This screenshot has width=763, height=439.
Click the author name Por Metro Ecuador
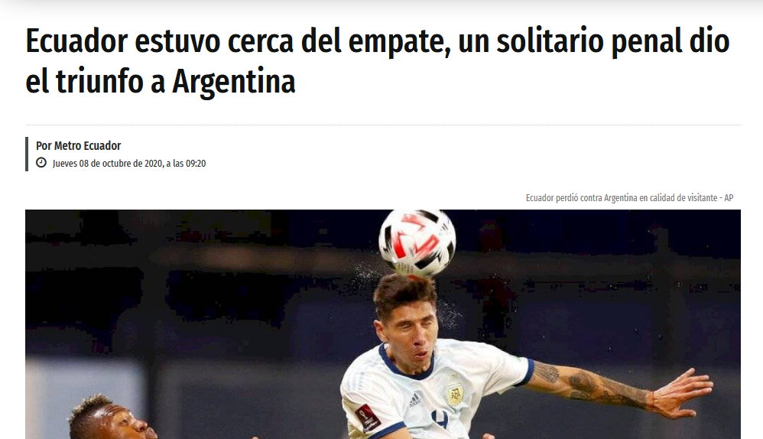[78, 145]
